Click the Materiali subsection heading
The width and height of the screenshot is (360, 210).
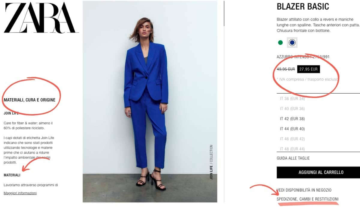tap(12, 175)
